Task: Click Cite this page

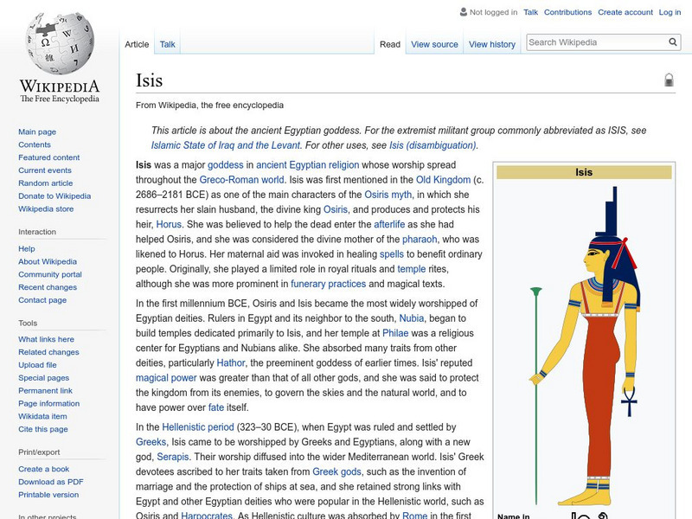Action: pyautogui.click(x=42, y=428)
